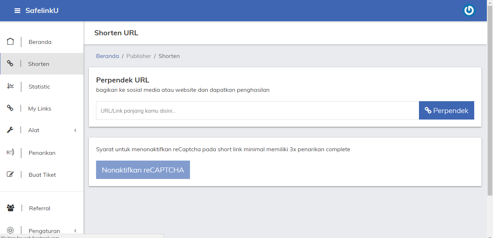The image size is (493, 238).
Task: Click the My Links chain icon
Action: (x=10, y=108)
